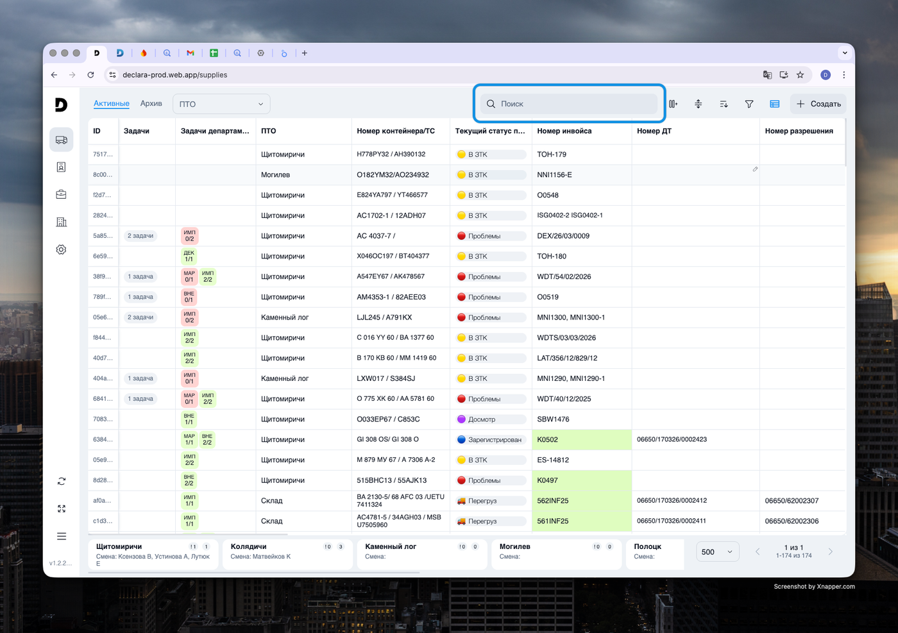Image resolution: width=898 pixels, height=633 pixels.
Task: Click the install app icon
Action: point(784,75)
